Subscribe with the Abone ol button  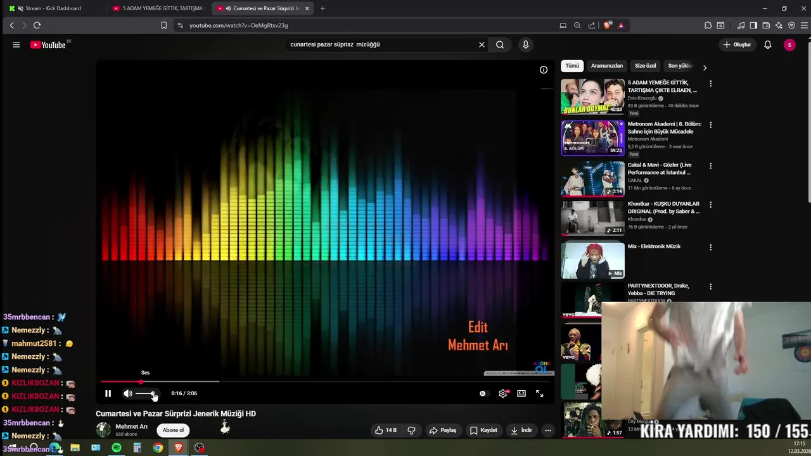pyautogui.click(x=173, y=430)
